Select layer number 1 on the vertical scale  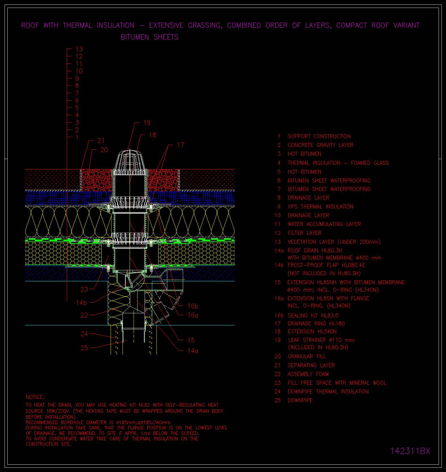click(x=77, y=137)
